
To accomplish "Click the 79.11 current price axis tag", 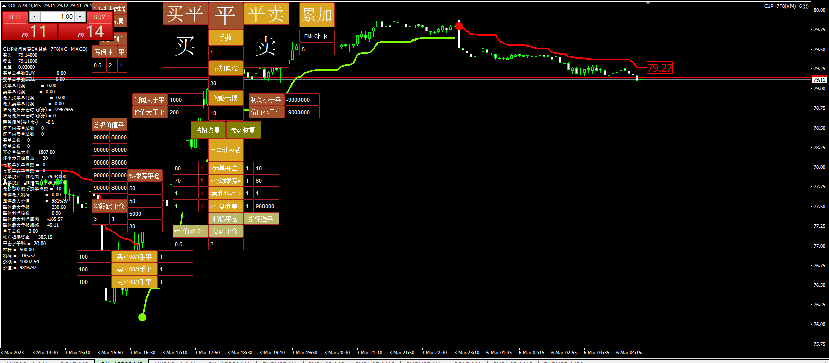I will [x=820, y=79].
